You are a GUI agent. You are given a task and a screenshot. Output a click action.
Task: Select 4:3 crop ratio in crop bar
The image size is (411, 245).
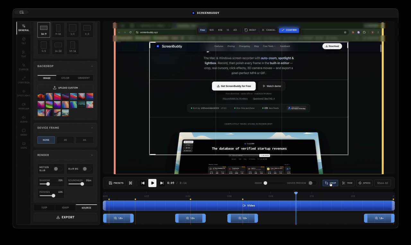pos(235,30)
